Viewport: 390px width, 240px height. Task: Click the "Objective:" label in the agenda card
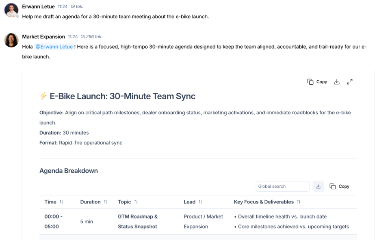coord(52,113)
